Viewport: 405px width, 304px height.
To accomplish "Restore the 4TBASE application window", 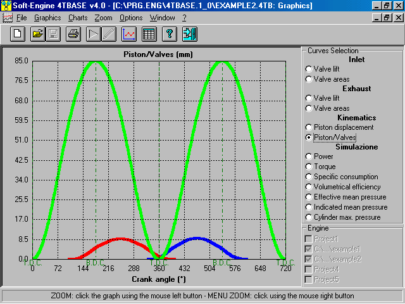I will pos(387,6).
